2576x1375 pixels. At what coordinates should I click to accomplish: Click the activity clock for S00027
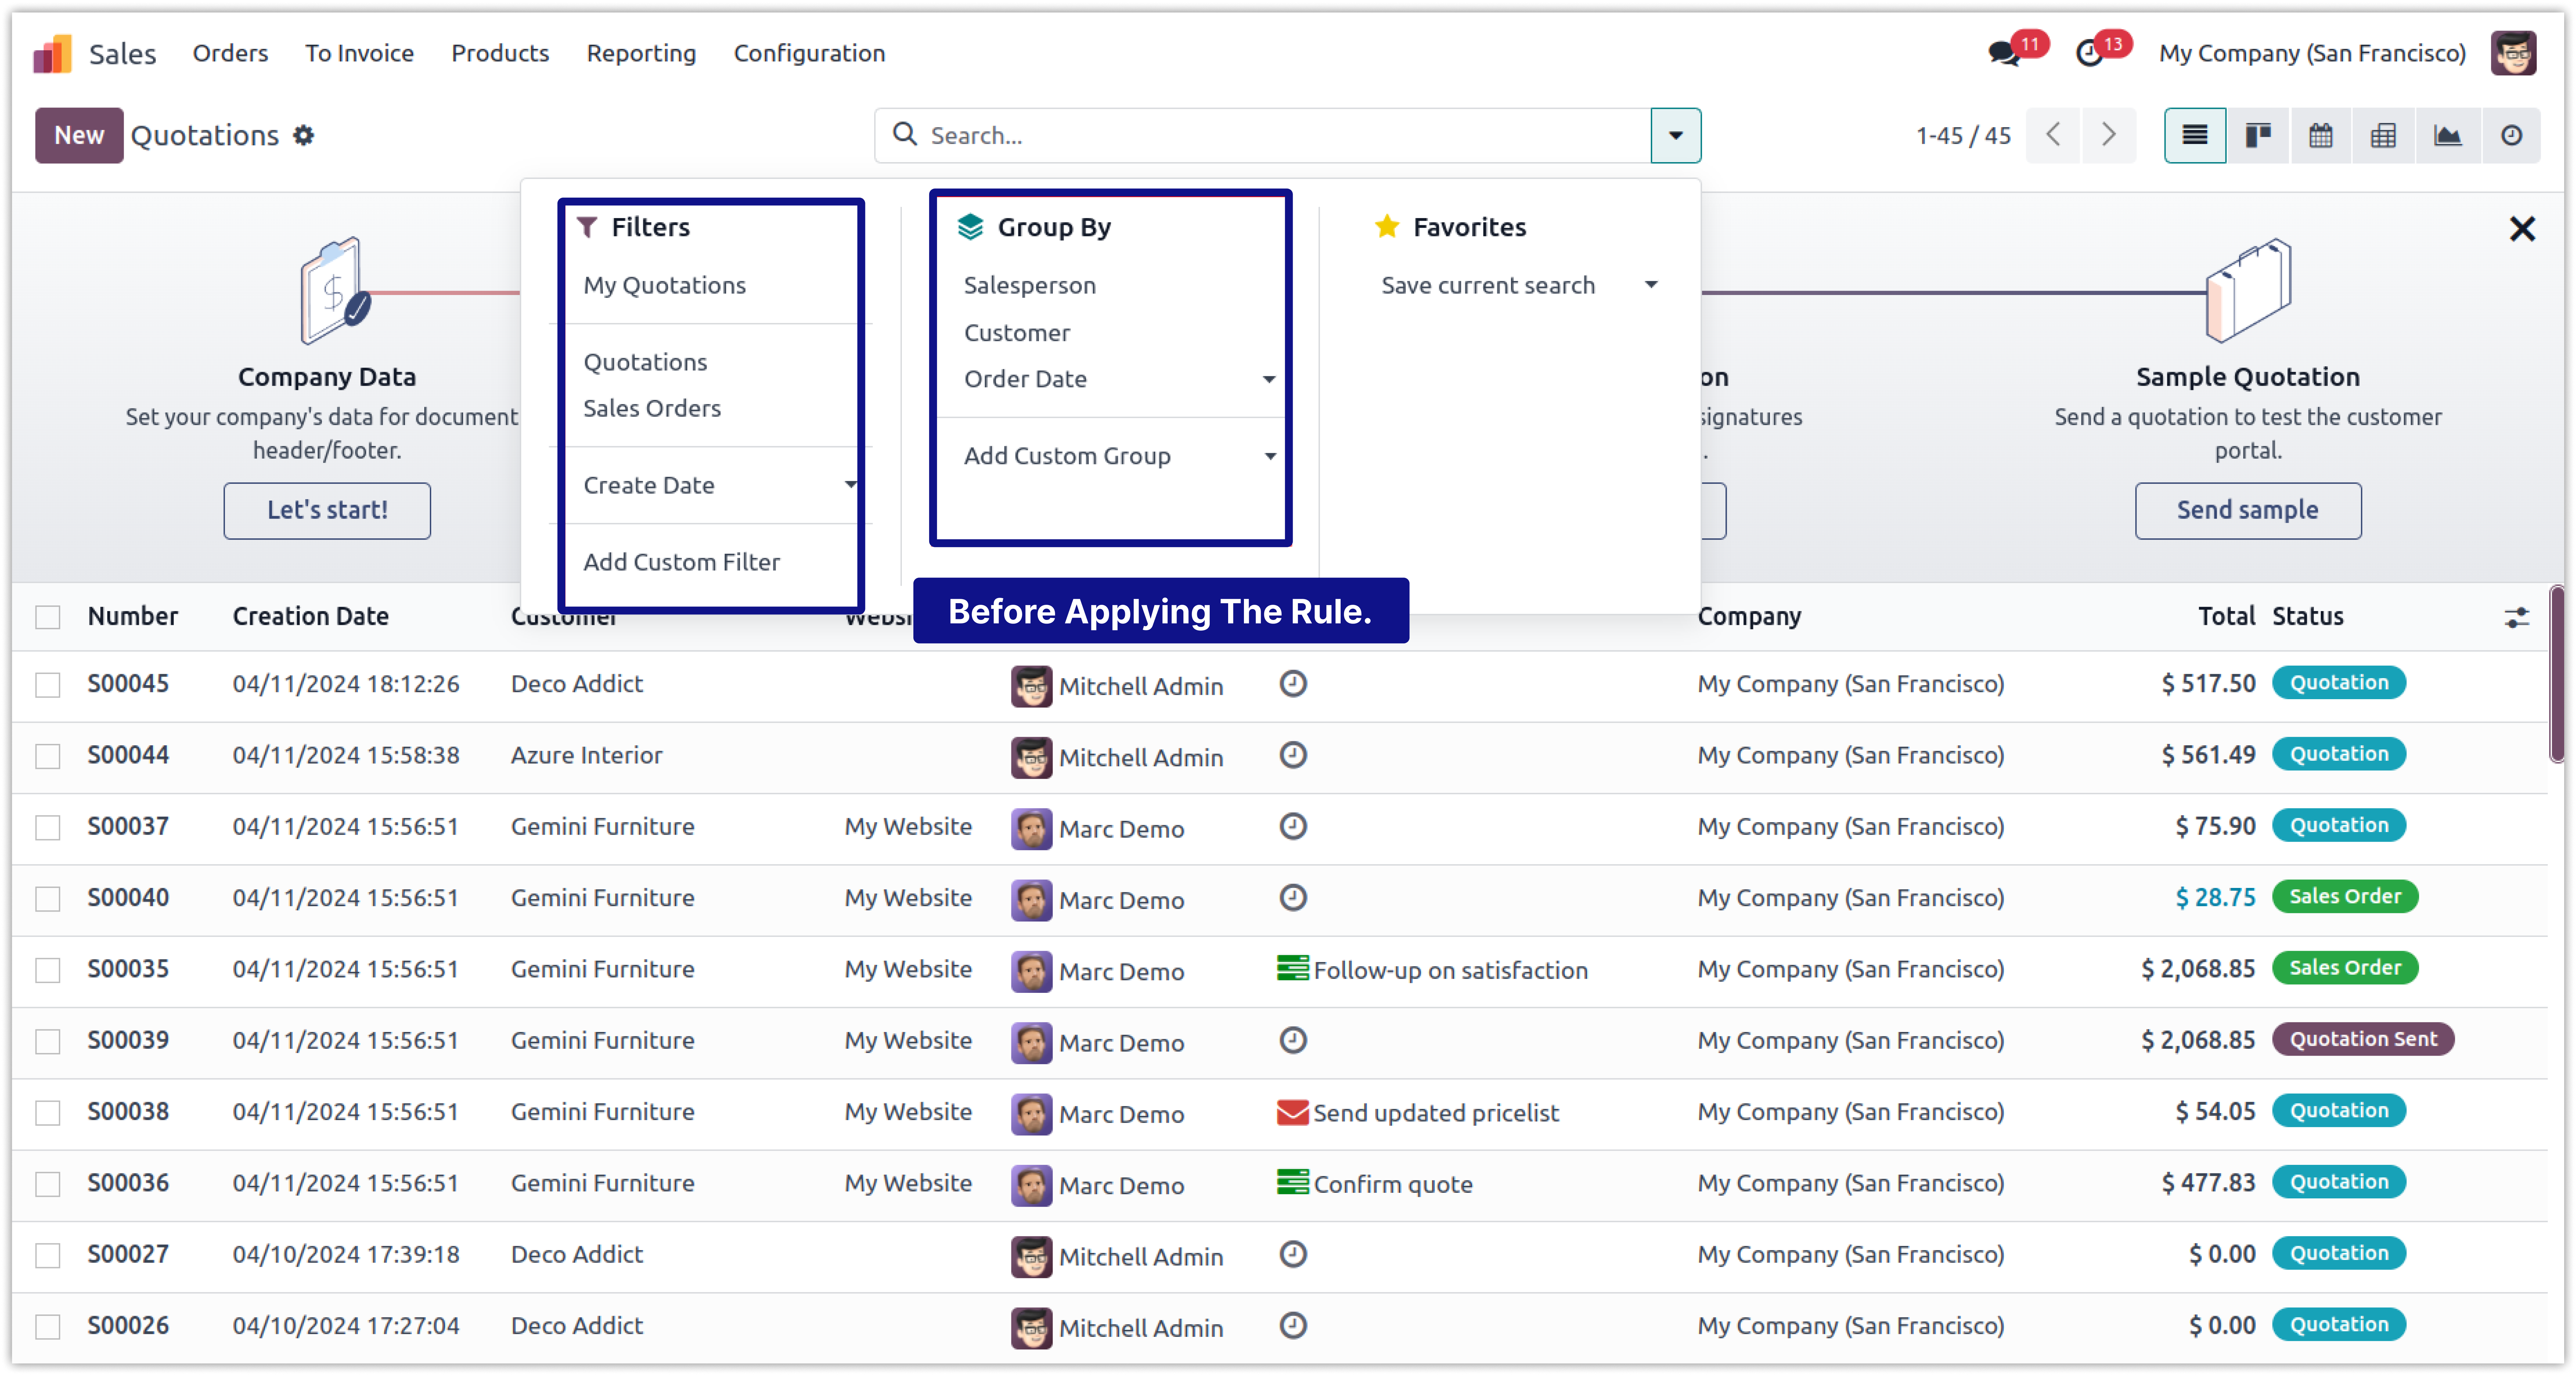click(1293, 1254)
